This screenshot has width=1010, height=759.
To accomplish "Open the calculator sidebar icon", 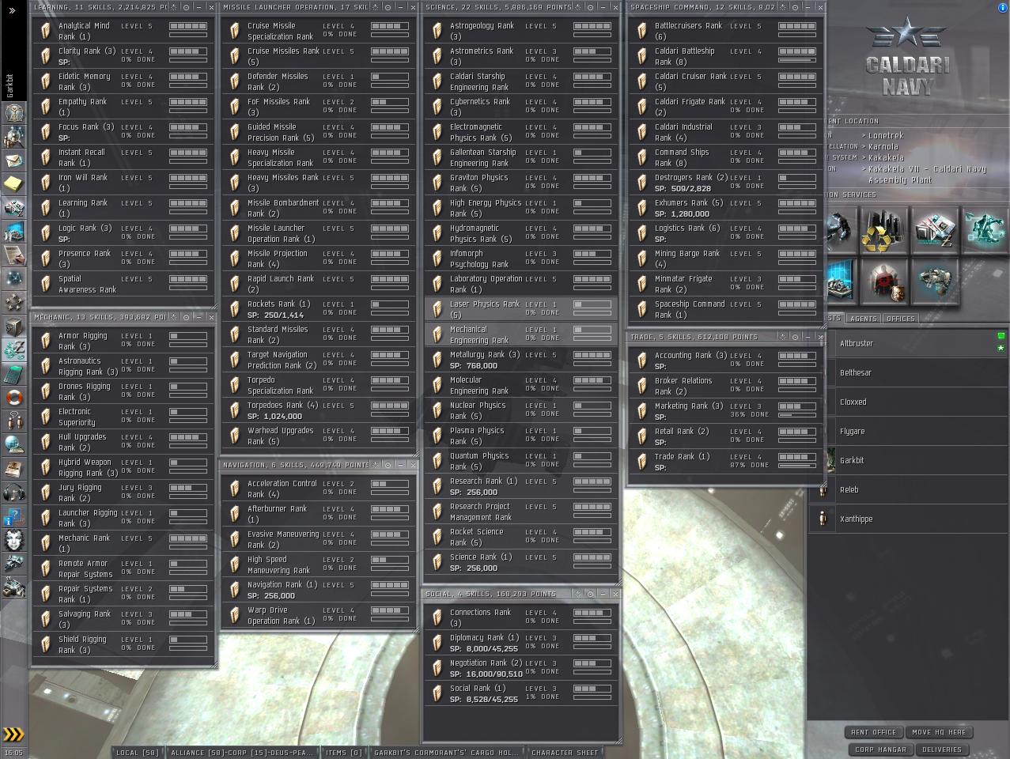I will [x=14, y=373].
